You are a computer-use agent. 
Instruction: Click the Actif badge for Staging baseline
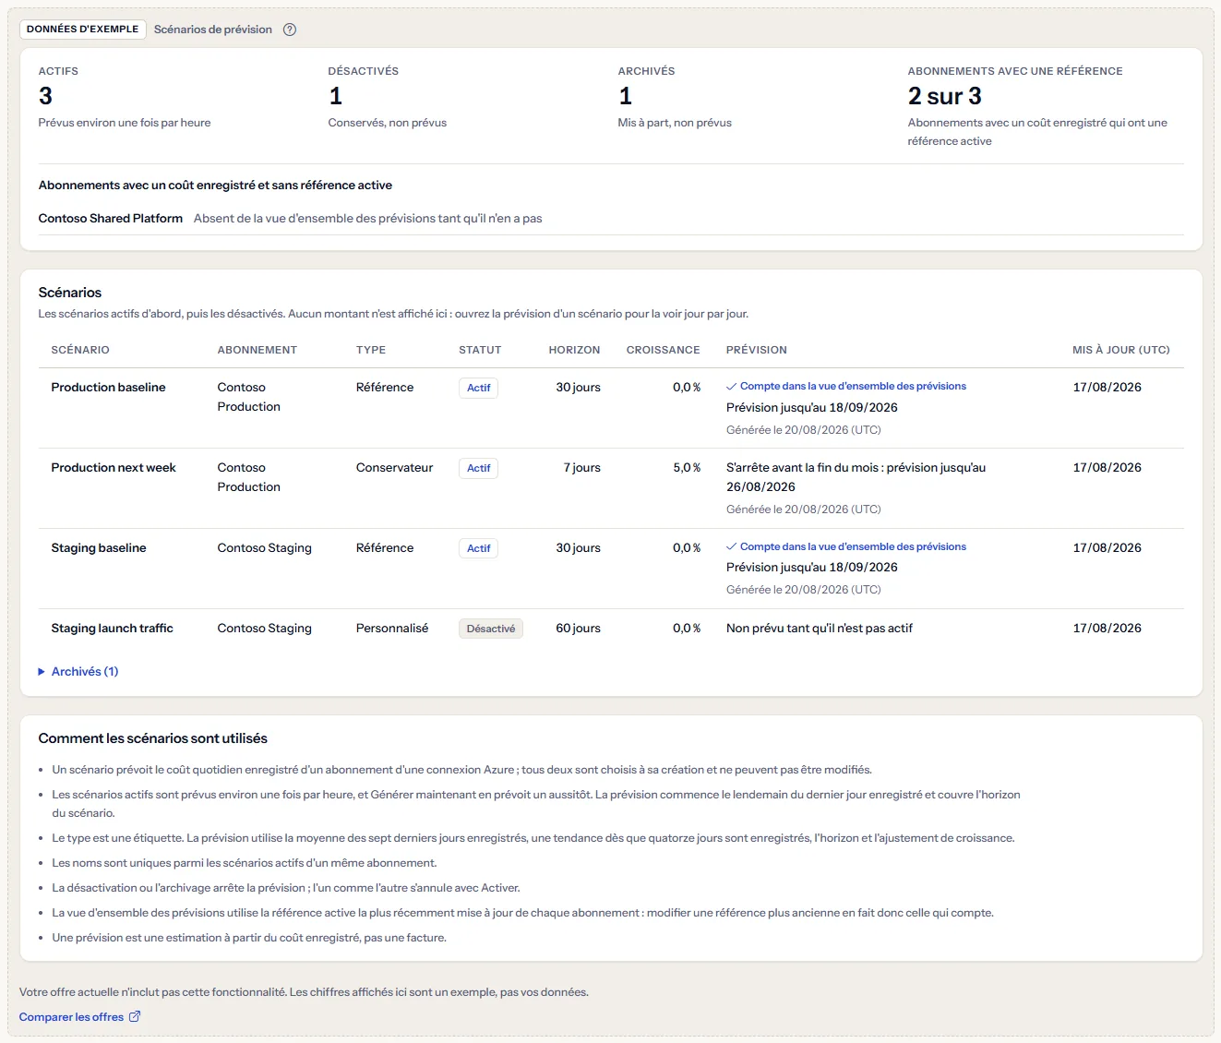coord(478,548)
